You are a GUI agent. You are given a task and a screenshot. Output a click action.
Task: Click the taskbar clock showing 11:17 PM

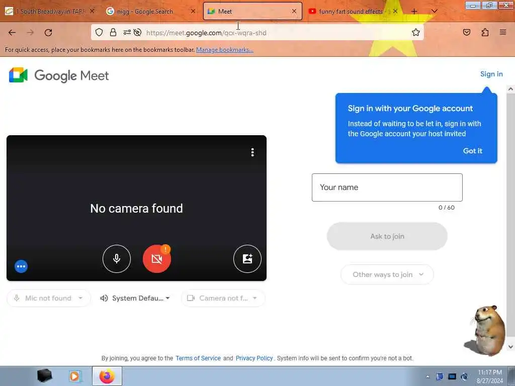490,372
